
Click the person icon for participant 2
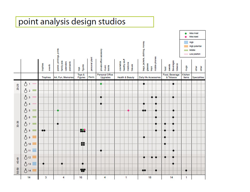pos(26,91)
